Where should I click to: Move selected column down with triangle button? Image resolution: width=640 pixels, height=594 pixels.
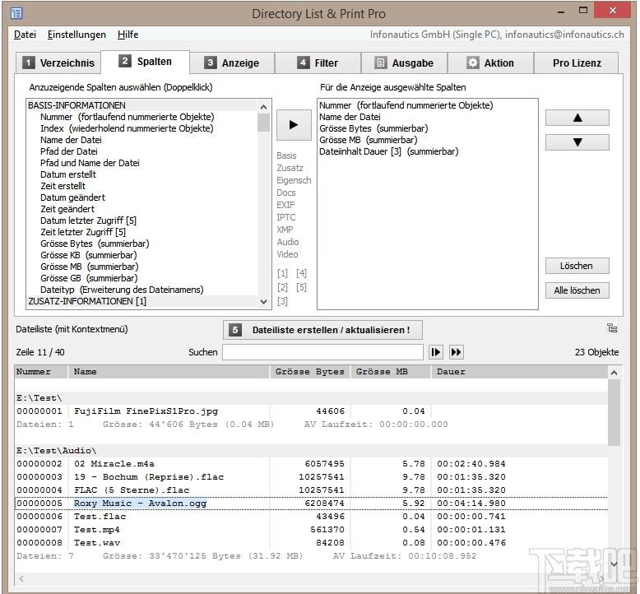[577, 142]
